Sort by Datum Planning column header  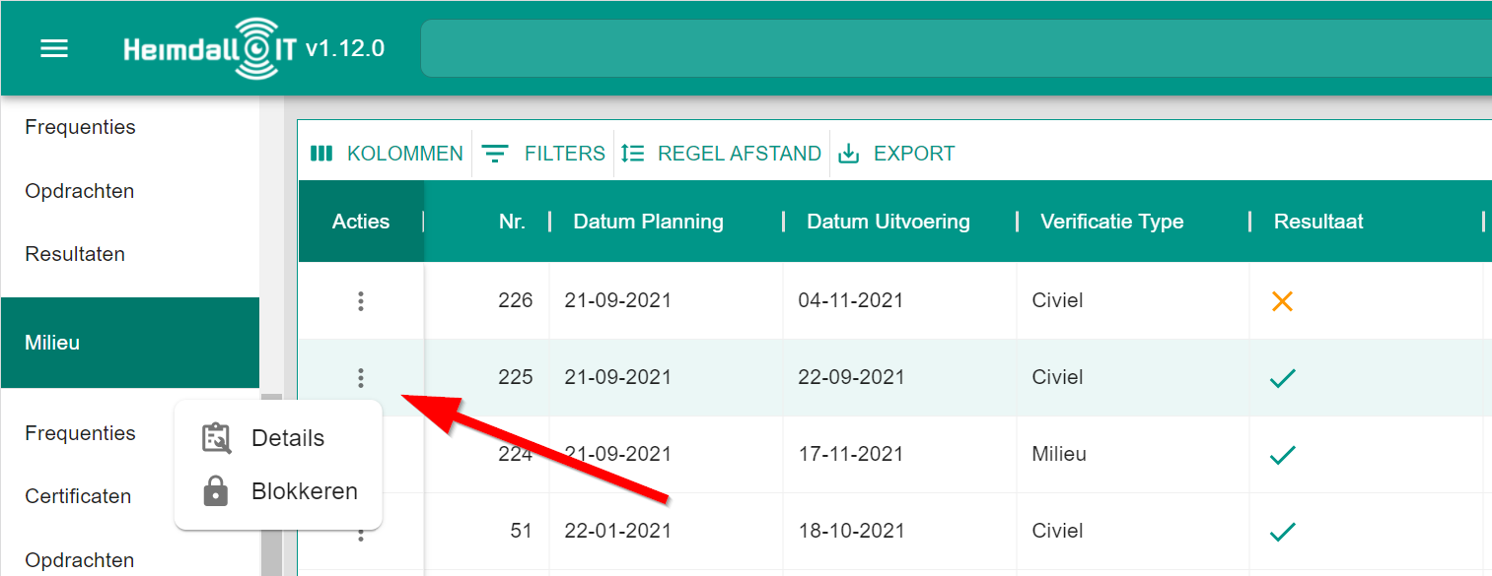pyautogui.click(x=648, y=222)
